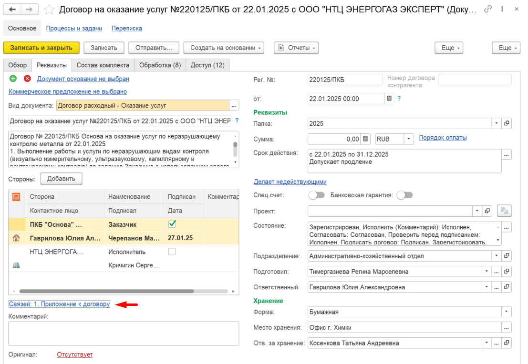Toggle the Банковская гарантия switch
The image size is (528, 364).
[404, 195]
